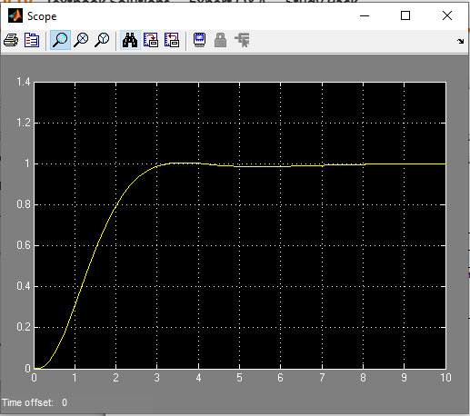Expand toolbar docking arrow at right

(x=460, y=41)
